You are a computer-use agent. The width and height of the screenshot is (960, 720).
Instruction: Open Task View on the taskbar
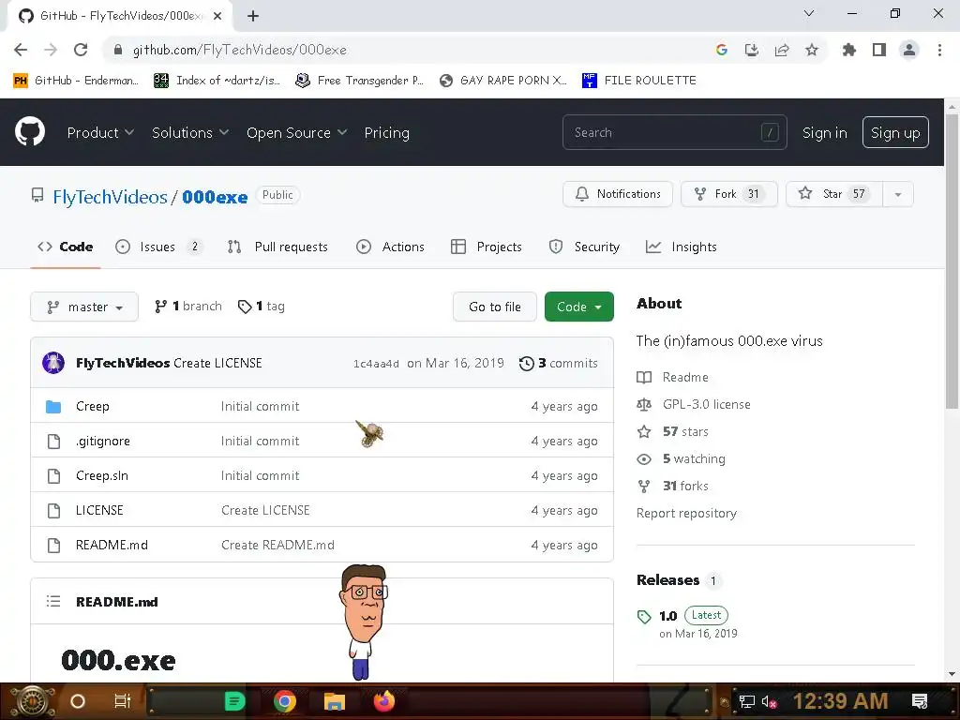(x=123, y=701)
